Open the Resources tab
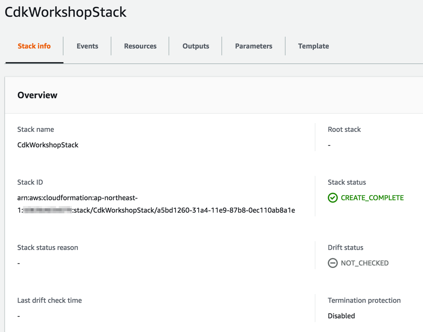Screen dimensions: 423x332 [140, 46]
